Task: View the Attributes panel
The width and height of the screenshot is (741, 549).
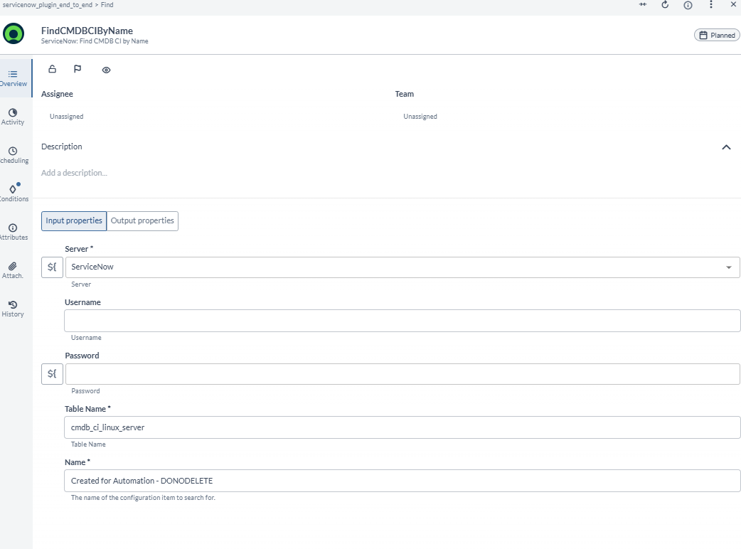Action: pos(12,231)
